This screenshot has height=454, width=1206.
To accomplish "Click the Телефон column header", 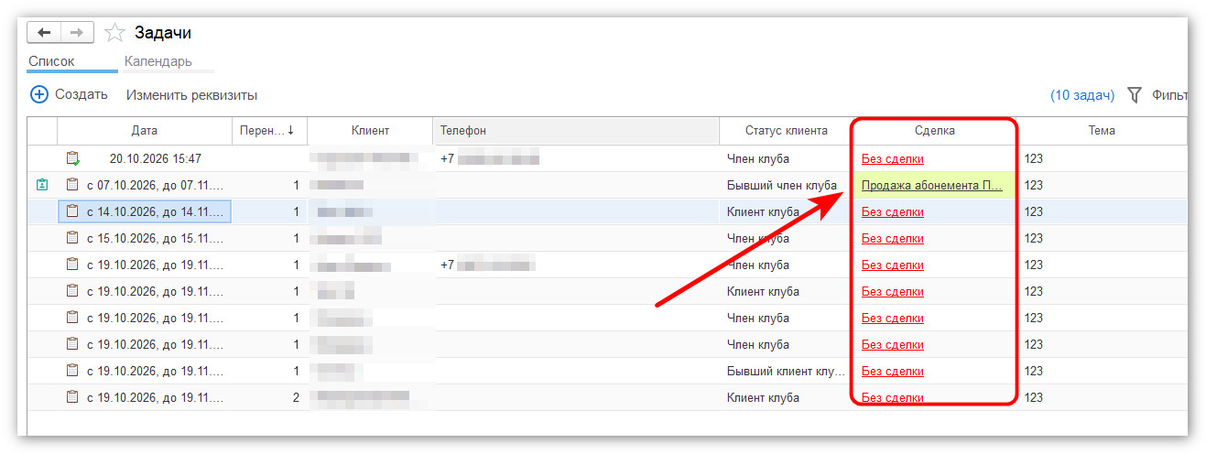I will click(576, 130).
